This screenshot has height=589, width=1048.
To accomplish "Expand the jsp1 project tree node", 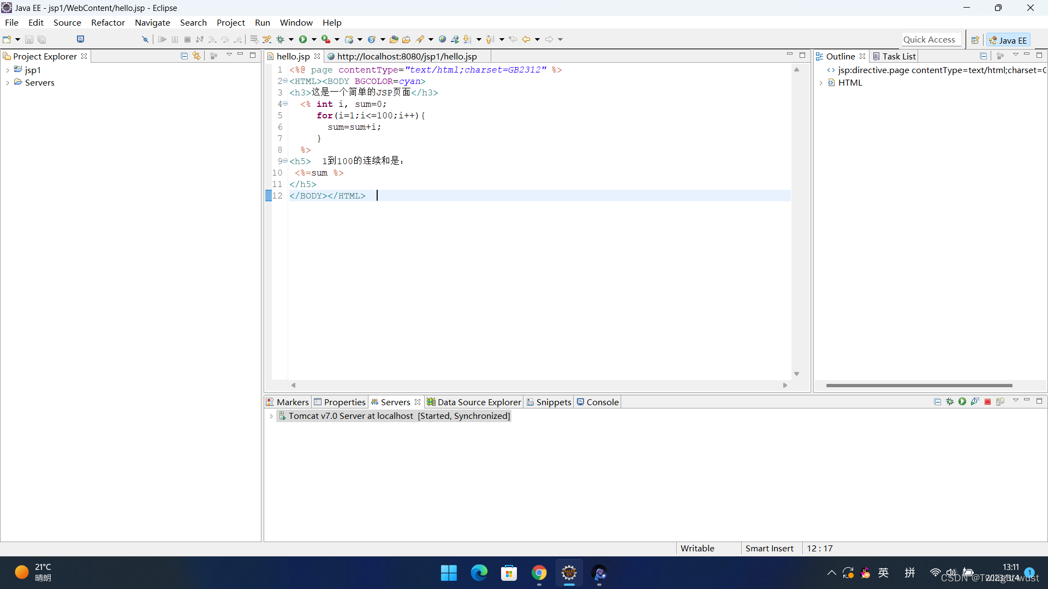I will coord(7,70).
